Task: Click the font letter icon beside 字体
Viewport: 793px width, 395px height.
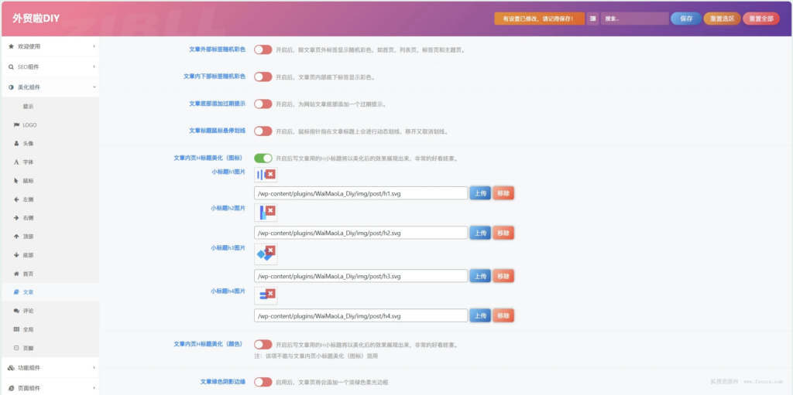Action: 17,162
